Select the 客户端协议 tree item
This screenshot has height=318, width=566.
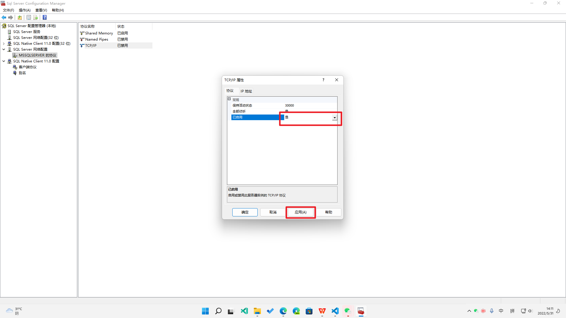tap(28, 67)
